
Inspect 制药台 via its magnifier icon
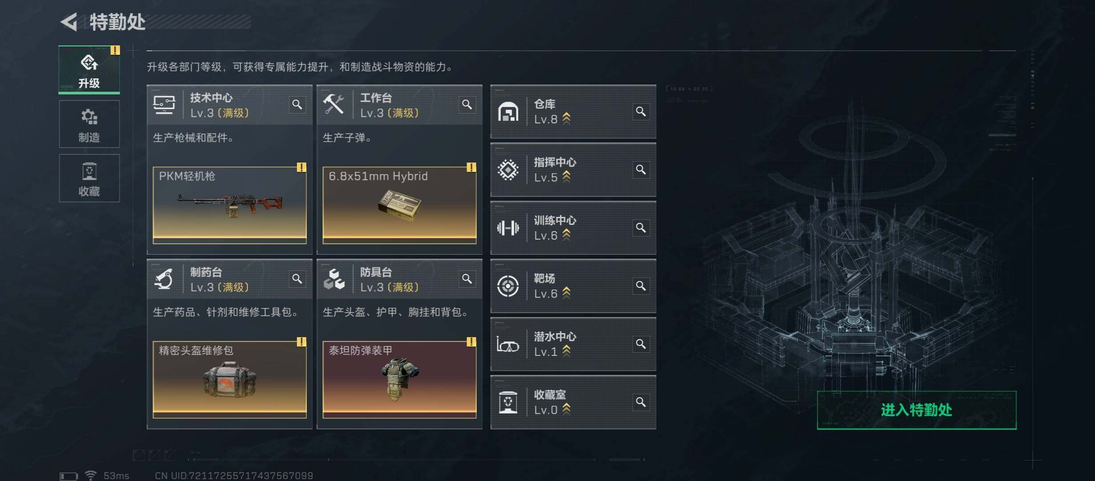coord(297,279)
